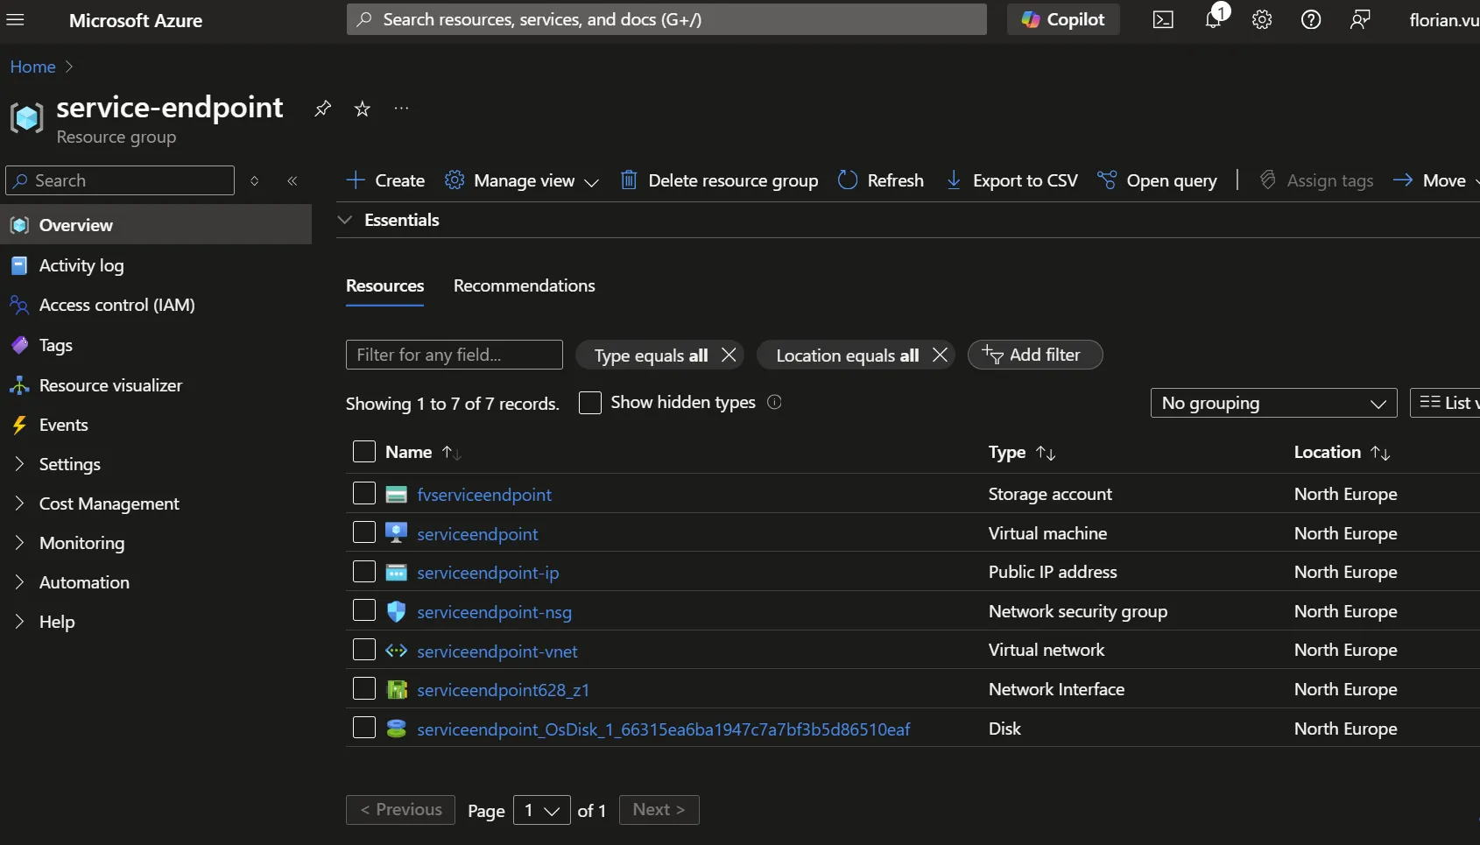The image size is (1480, 845).
Task: Click the OsDisk disk icon
Action: pyautogui.click(x=396, y=729)
